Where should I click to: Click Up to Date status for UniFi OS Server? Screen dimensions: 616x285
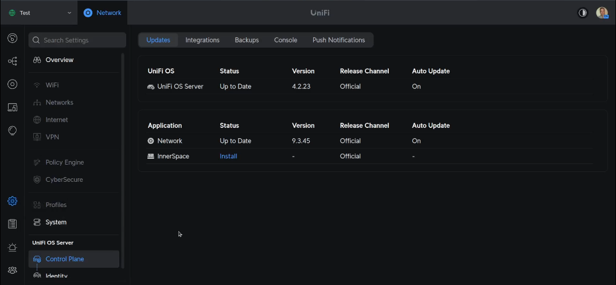pos(235,87)
